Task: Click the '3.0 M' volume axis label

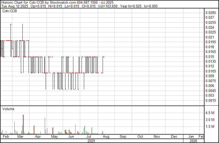Action: [x=210, y=120]
